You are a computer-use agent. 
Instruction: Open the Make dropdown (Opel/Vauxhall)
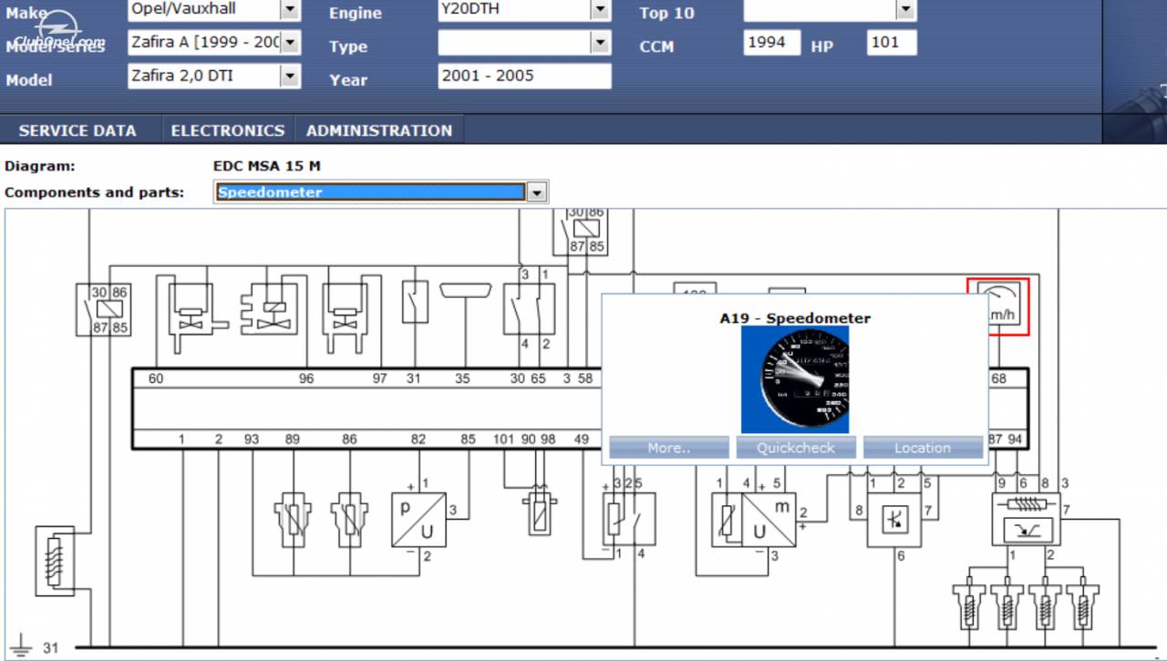[290, 10]
